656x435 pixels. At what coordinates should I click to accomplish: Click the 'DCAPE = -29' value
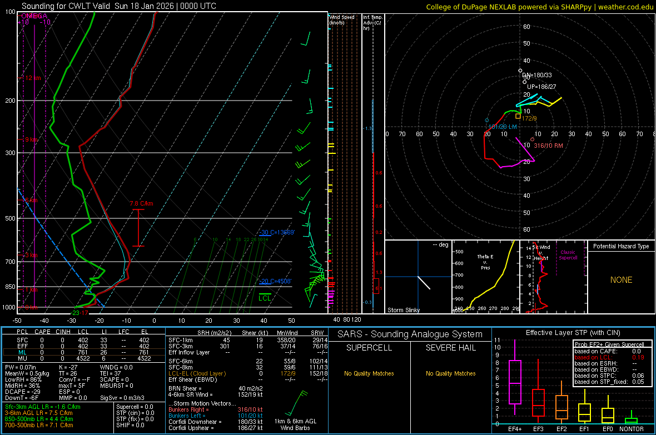[x=23, y=392]
